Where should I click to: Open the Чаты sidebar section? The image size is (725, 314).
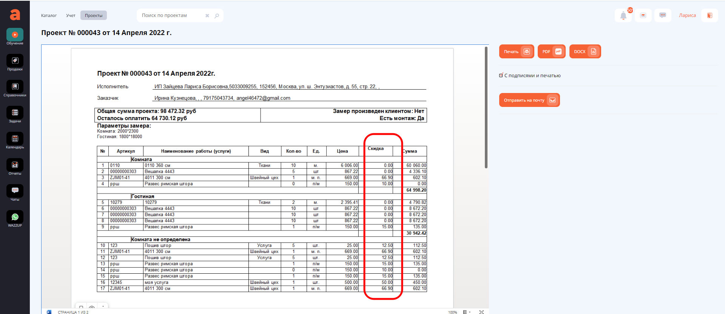[x=15, y=191]
